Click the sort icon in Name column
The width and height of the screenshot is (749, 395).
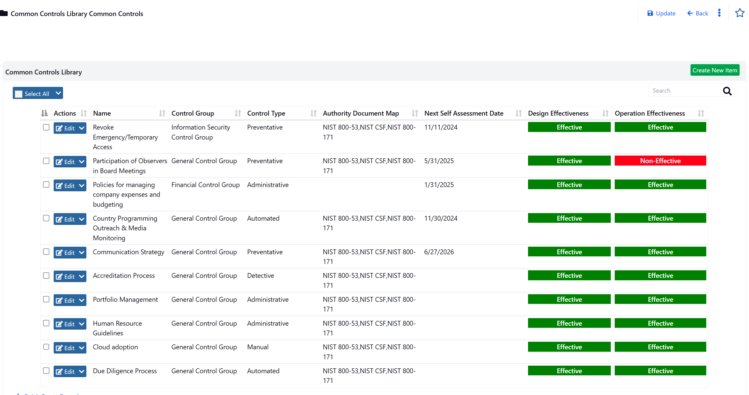click(x=162, y=114)
